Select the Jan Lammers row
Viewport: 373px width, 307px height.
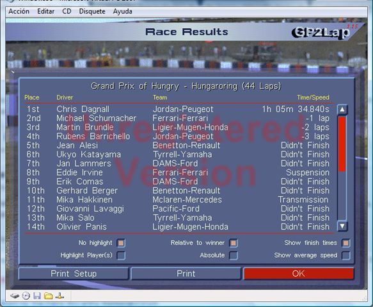point(178,163)
